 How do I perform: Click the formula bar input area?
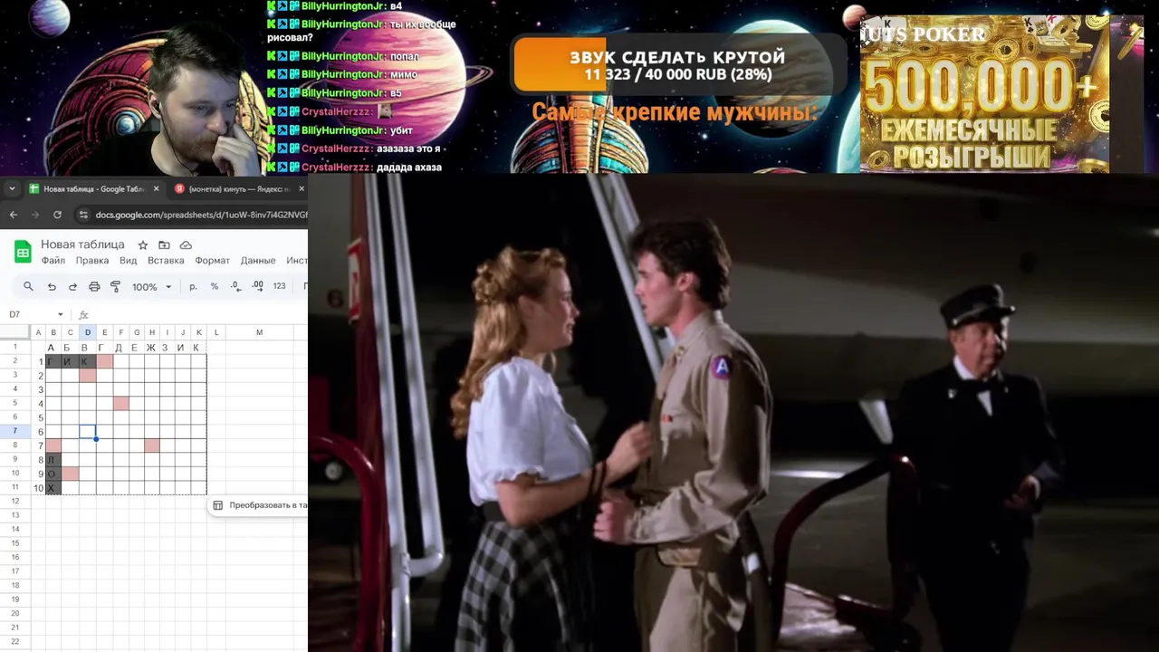point(201,314)
